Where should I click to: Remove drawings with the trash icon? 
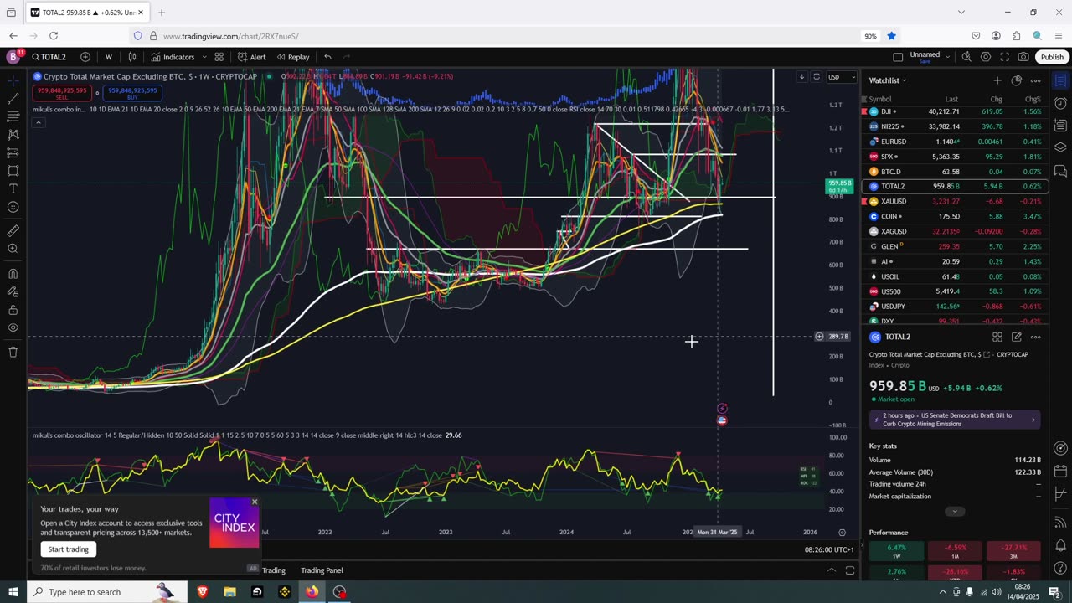point(13,352)
